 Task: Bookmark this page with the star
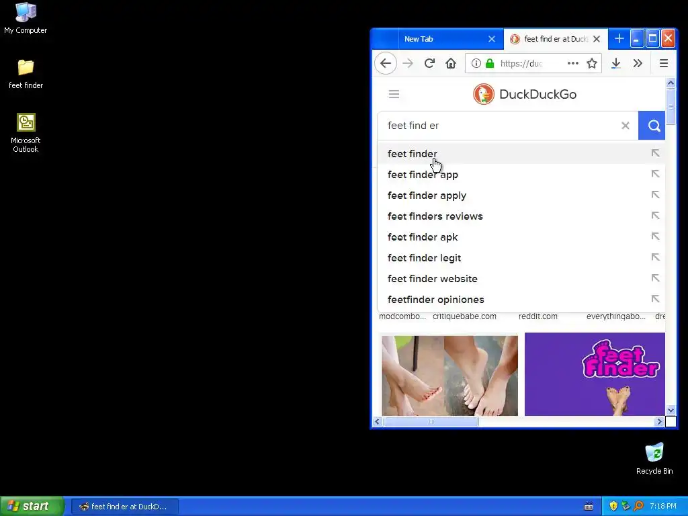click(591, 64)
